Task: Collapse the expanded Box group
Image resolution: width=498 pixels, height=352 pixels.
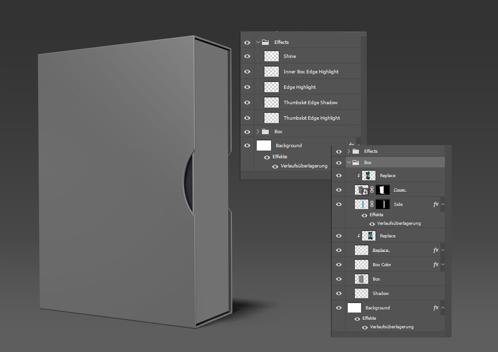Action: [349, 163]
